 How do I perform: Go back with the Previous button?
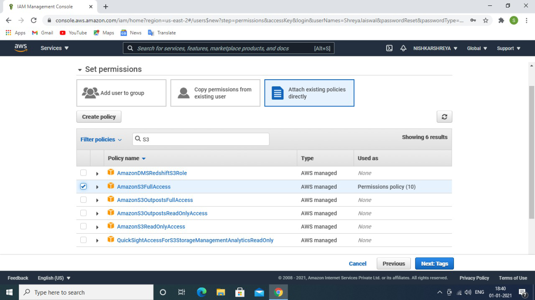394,264
